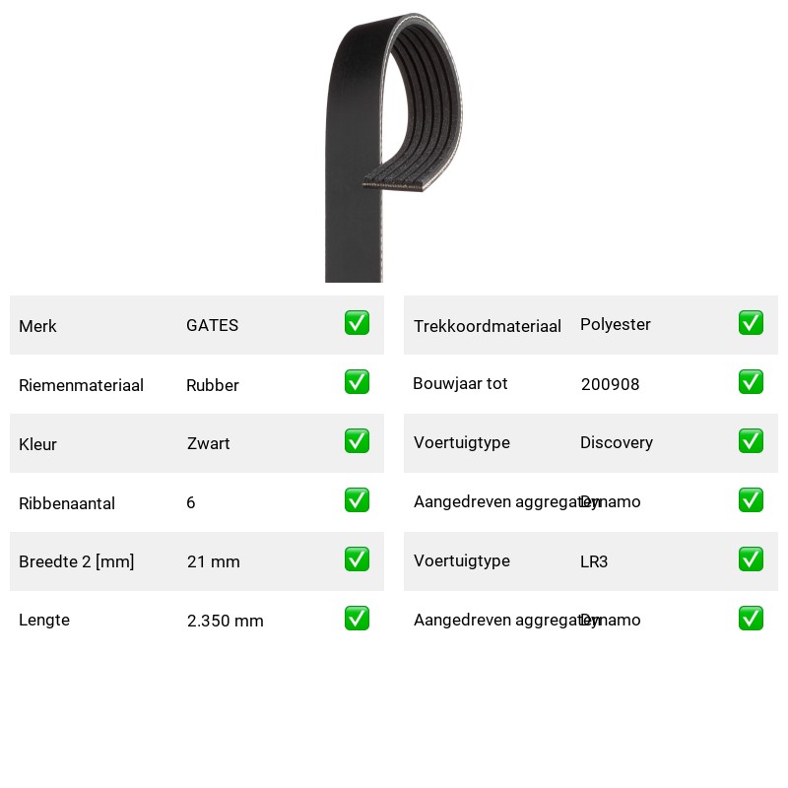Viewport: 788px width, 788px height.
Task: Click the checkmark for Lengte 2.350 mm
Action: coord(357,619)
